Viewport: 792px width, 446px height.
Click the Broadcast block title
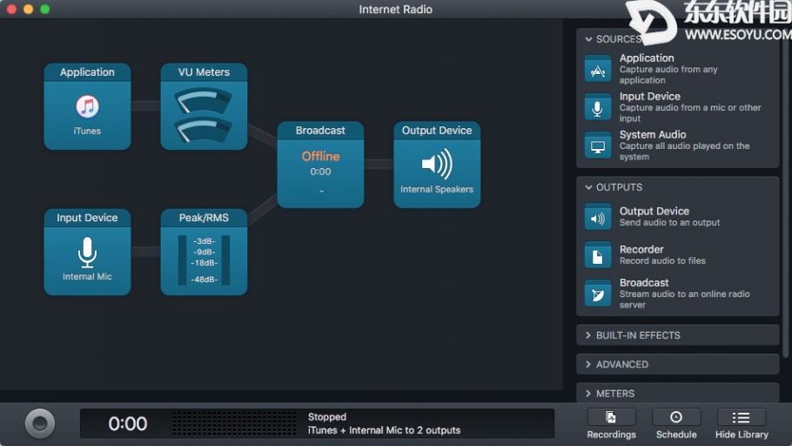pyautogui.click(x=321, y=131)
